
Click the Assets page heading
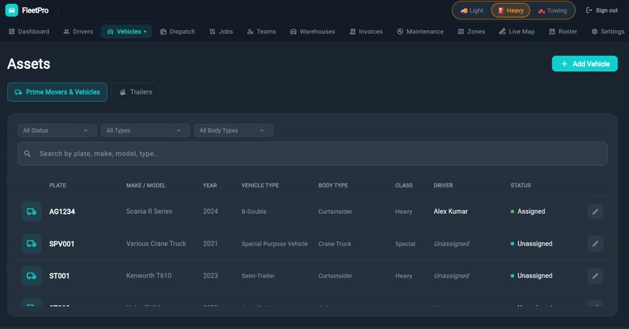click(29, 63)
